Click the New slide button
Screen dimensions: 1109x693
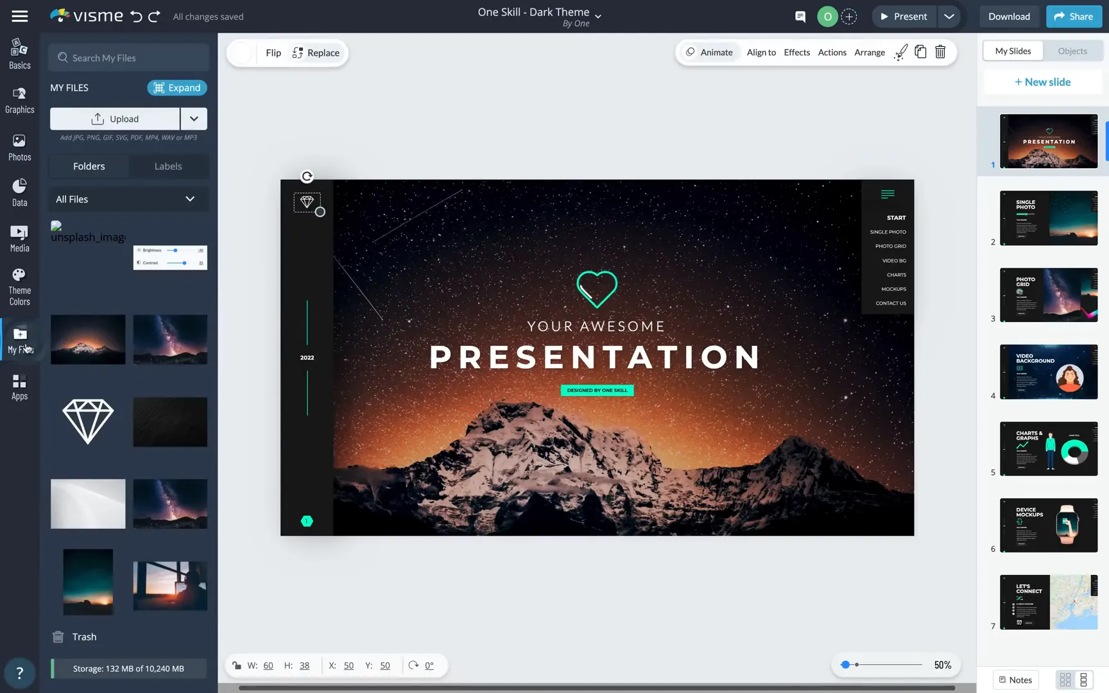coord(1042,81)
